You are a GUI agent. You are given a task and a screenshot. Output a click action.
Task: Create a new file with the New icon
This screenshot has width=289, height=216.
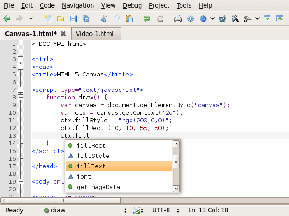48,18
